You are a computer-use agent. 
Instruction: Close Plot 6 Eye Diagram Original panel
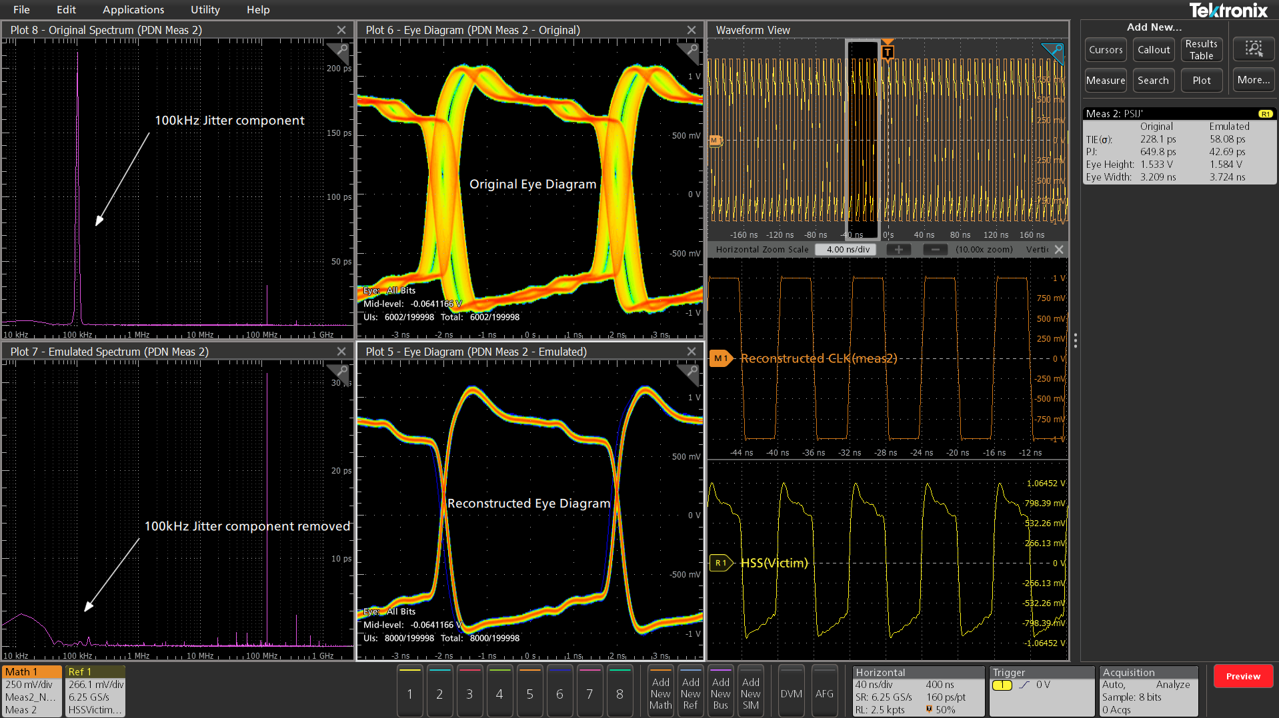click(692, 30)
